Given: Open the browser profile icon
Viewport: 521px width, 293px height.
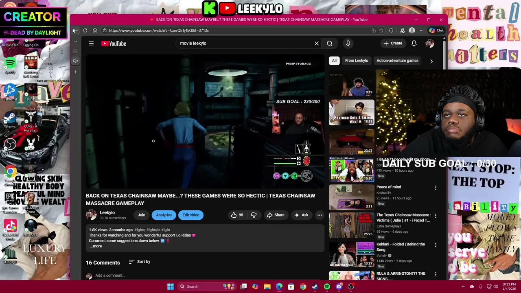Looking at the screenshot, I should coord(412,31).
